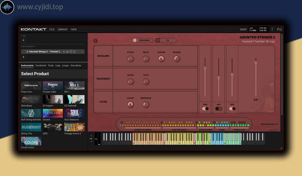Viewport: 302px width, 176px height.
Task: Click the PERFORMANCE FX label
Action: [x=269, y=124]
